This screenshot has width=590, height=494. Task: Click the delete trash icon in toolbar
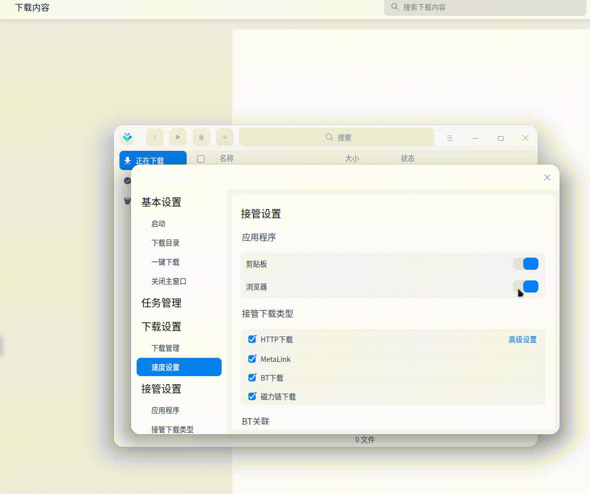201,138
